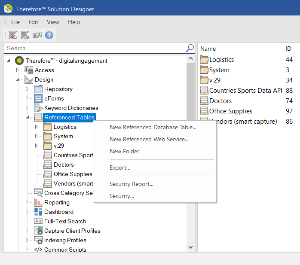The image size is (300, 265).
Task: Click the Referenced Tables drawer icon
Action: pyautogui.click(x=38, y=117)
